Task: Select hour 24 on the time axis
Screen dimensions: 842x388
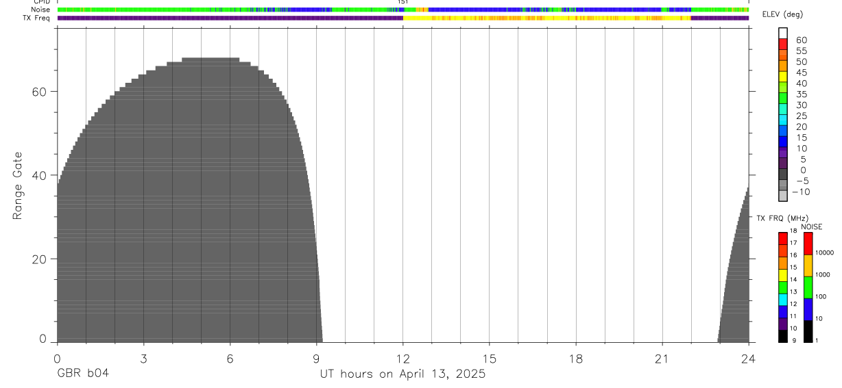Action: click(x=749, y=358)
